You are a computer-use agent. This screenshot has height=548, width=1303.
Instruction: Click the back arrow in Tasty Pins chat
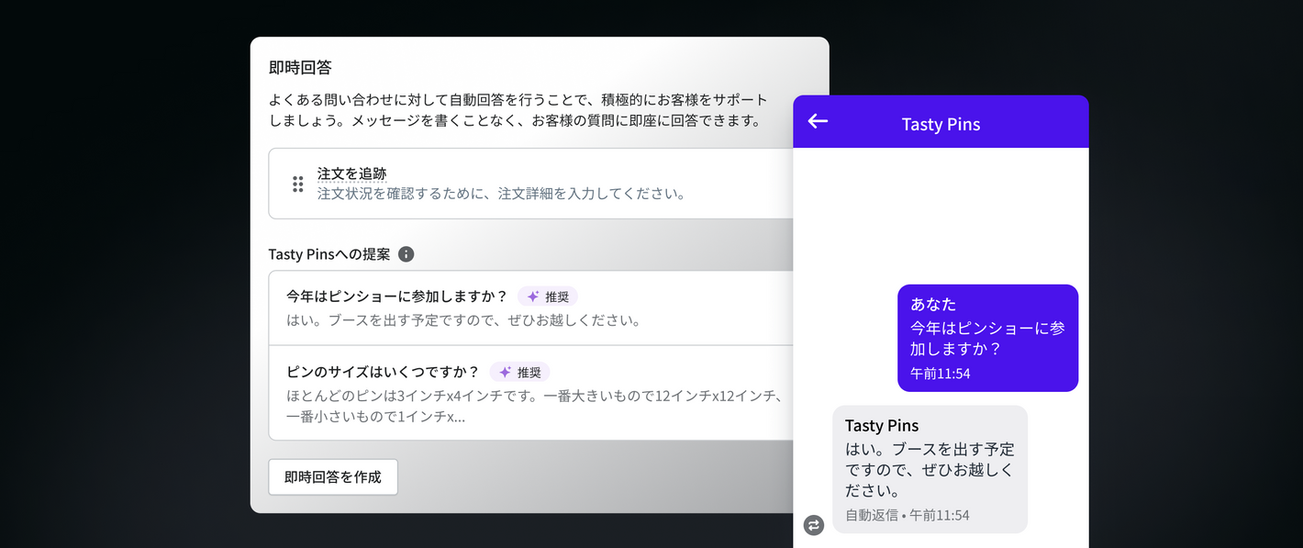tap(818, 121)
